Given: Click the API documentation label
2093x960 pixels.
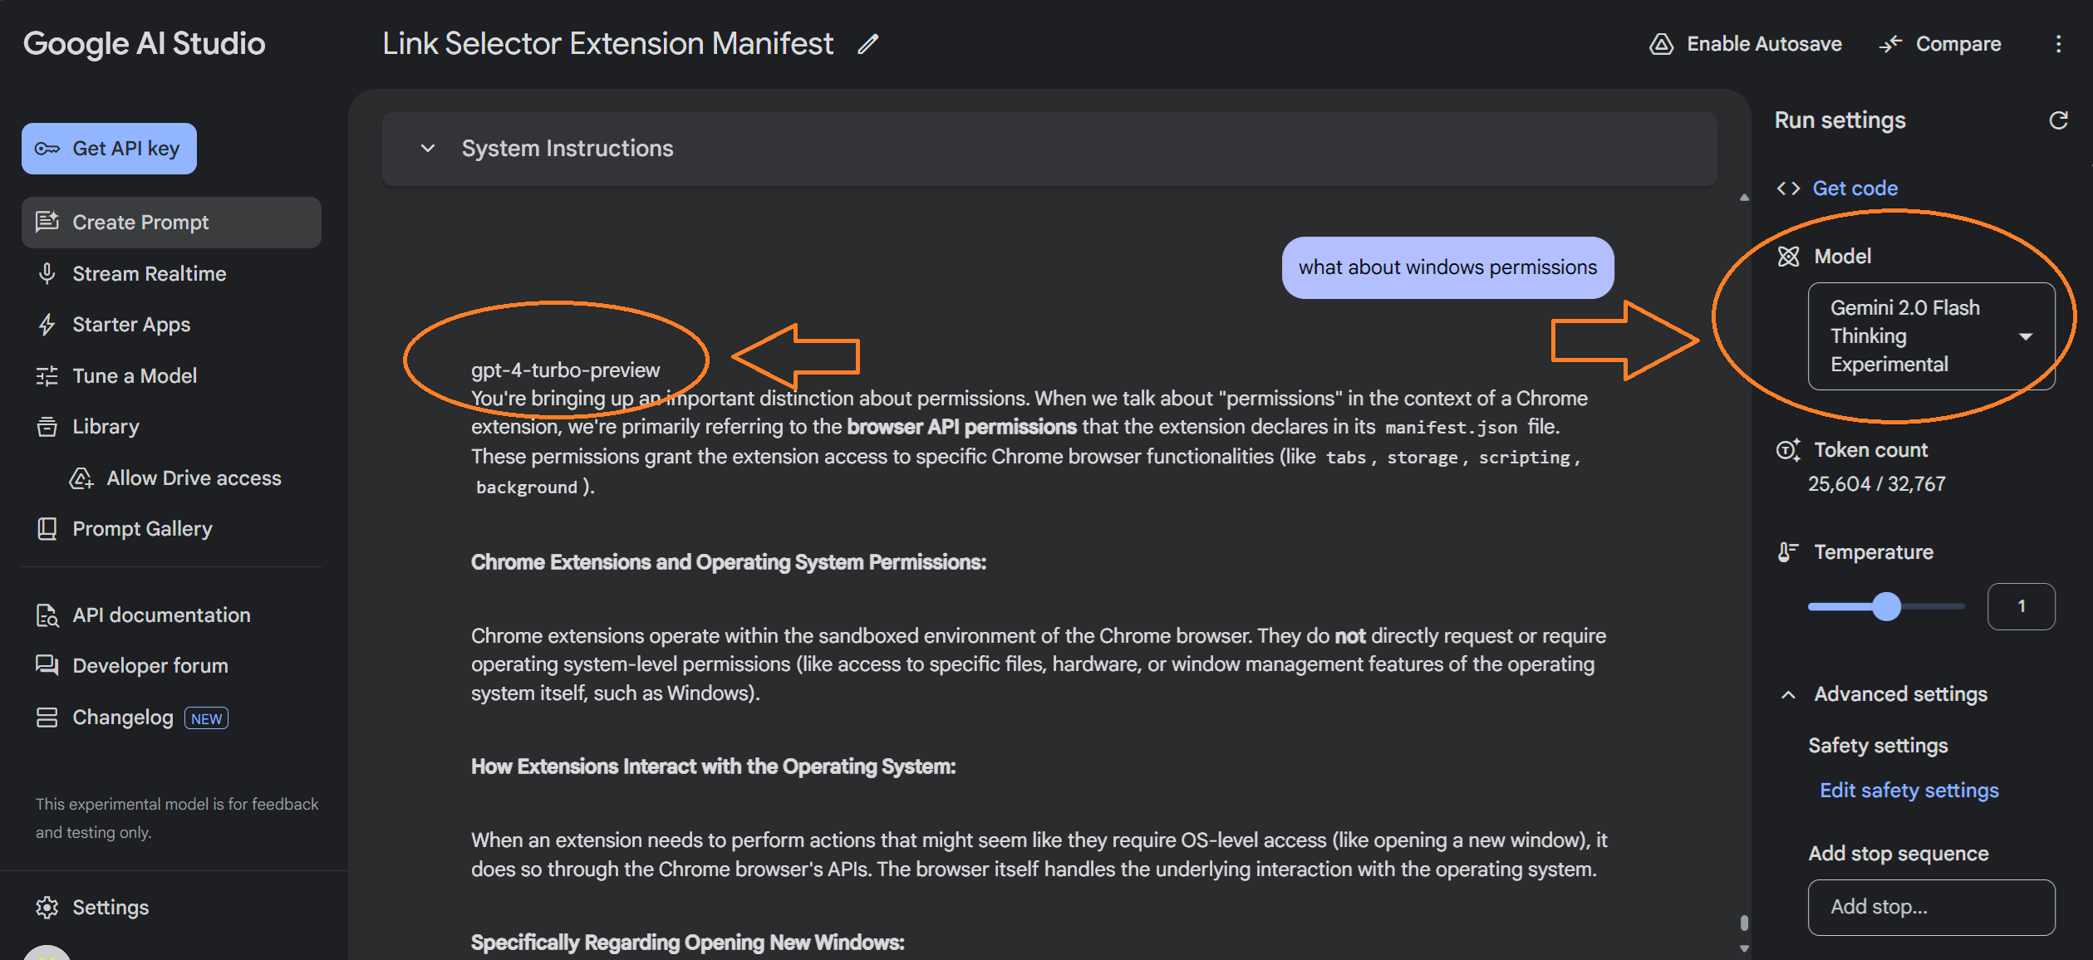Looking at the screenshot, I should click(161, 615).
